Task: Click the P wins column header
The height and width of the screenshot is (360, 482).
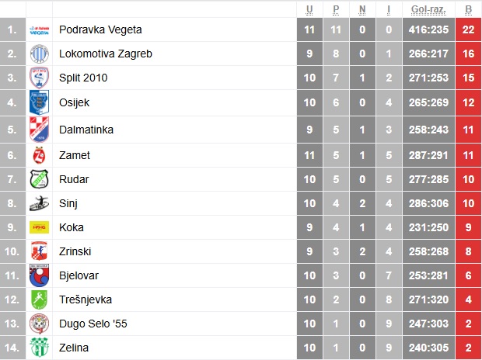Action: pos(336,9)
